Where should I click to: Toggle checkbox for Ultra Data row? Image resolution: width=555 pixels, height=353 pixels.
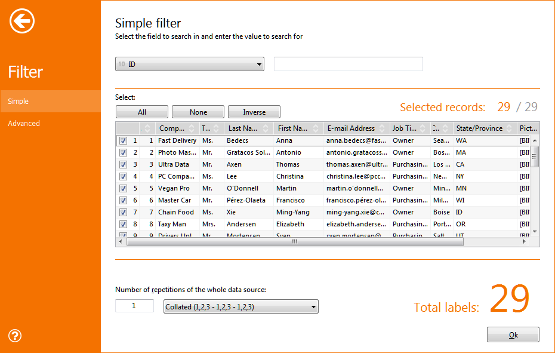pyautogui.click(x=123, y=165)
